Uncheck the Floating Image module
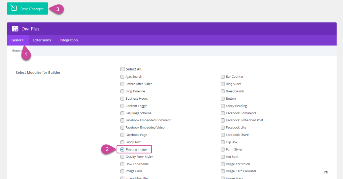Viewport: 343px width, 179px height. pyautogui.click(x=122, y=149)
